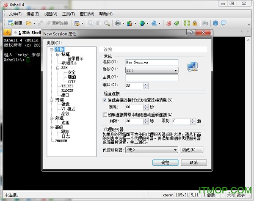Viewport: 254px width, 201px height.
Task: Select 日志 in category tree
Action: coord(66,136)
